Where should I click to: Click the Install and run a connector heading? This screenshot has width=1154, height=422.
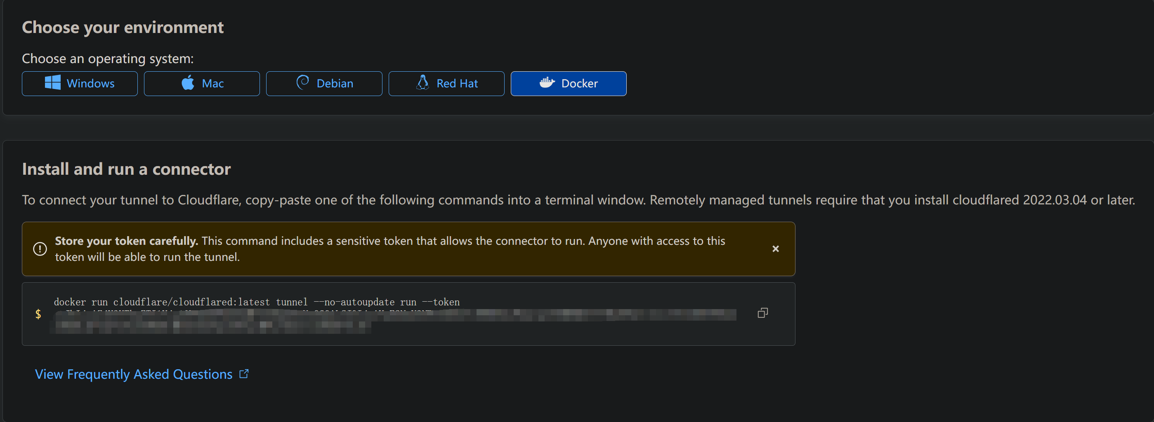(126, 169)
